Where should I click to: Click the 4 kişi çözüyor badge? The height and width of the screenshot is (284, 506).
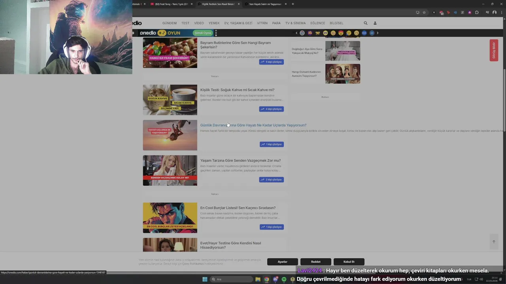coord(272,109)
